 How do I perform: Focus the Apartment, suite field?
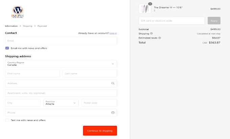[61, 93]
